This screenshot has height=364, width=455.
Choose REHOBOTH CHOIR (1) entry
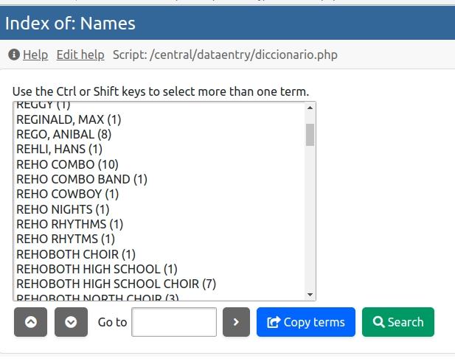[x=75, y=254]
